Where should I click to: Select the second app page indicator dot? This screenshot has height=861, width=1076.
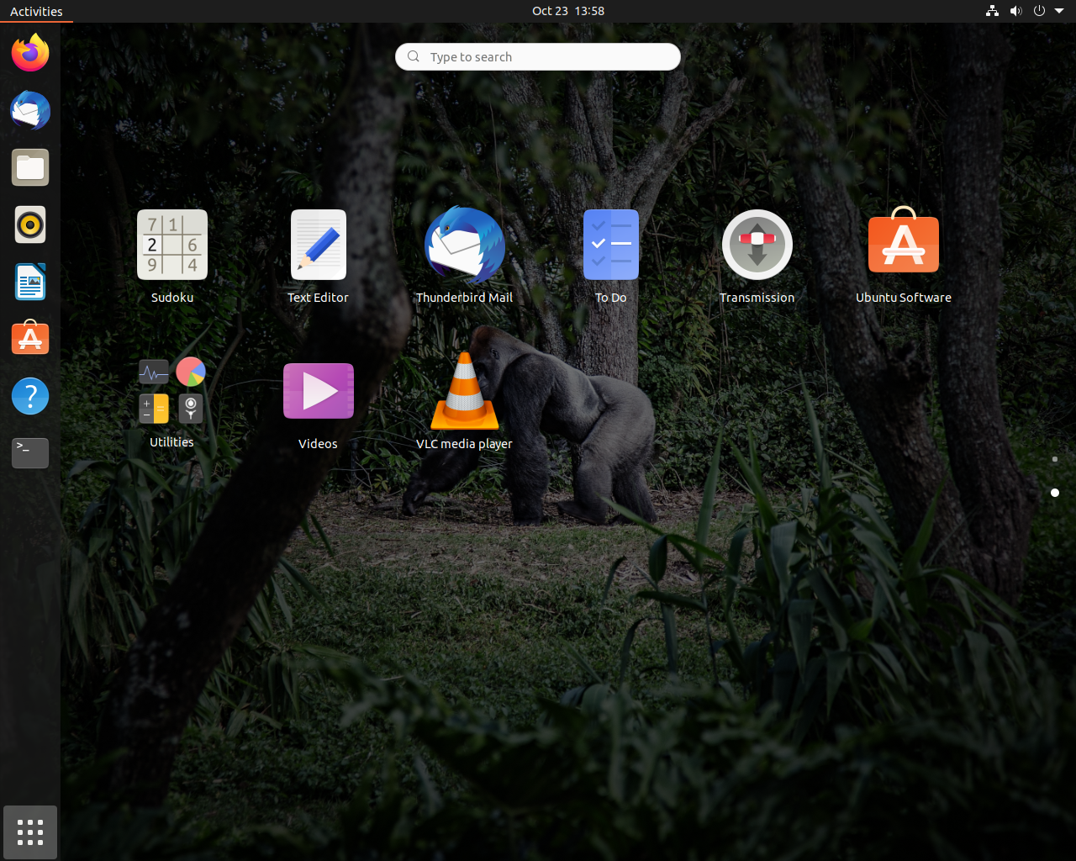(1054, 493)
